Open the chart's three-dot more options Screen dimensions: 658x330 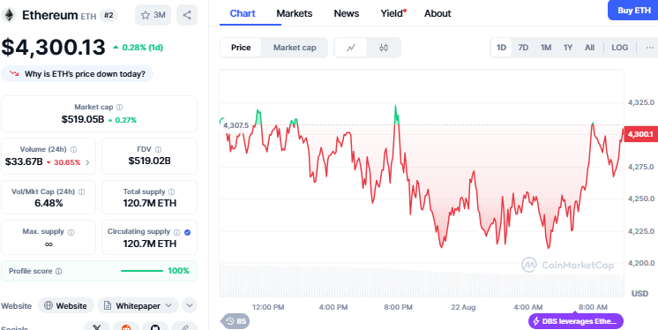click(x=650, y=48)
